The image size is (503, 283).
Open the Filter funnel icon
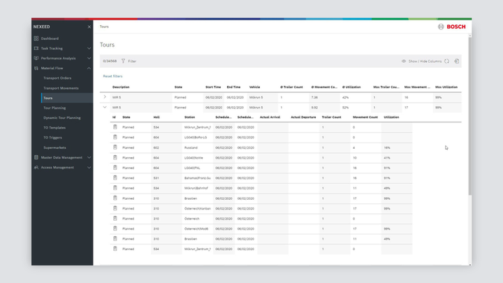tap(124, 61)
